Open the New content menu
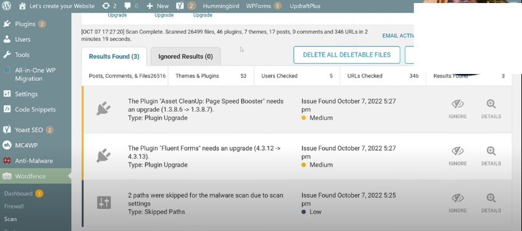The height and width of the screenshot is (231, 522). coord(157,6)
